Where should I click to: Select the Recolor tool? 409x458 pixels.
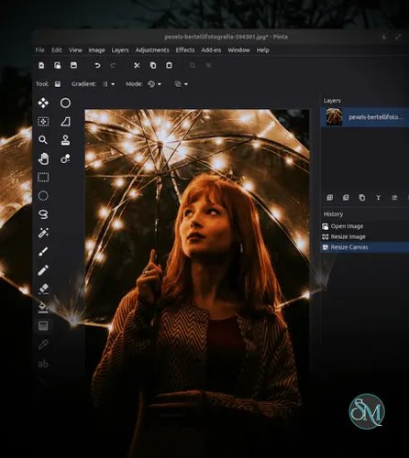coord(65,158)
